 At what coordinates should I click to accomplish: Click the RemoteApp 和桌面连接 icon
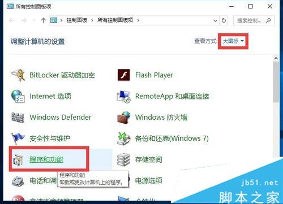pyautogui.click(x=123, y=97)
